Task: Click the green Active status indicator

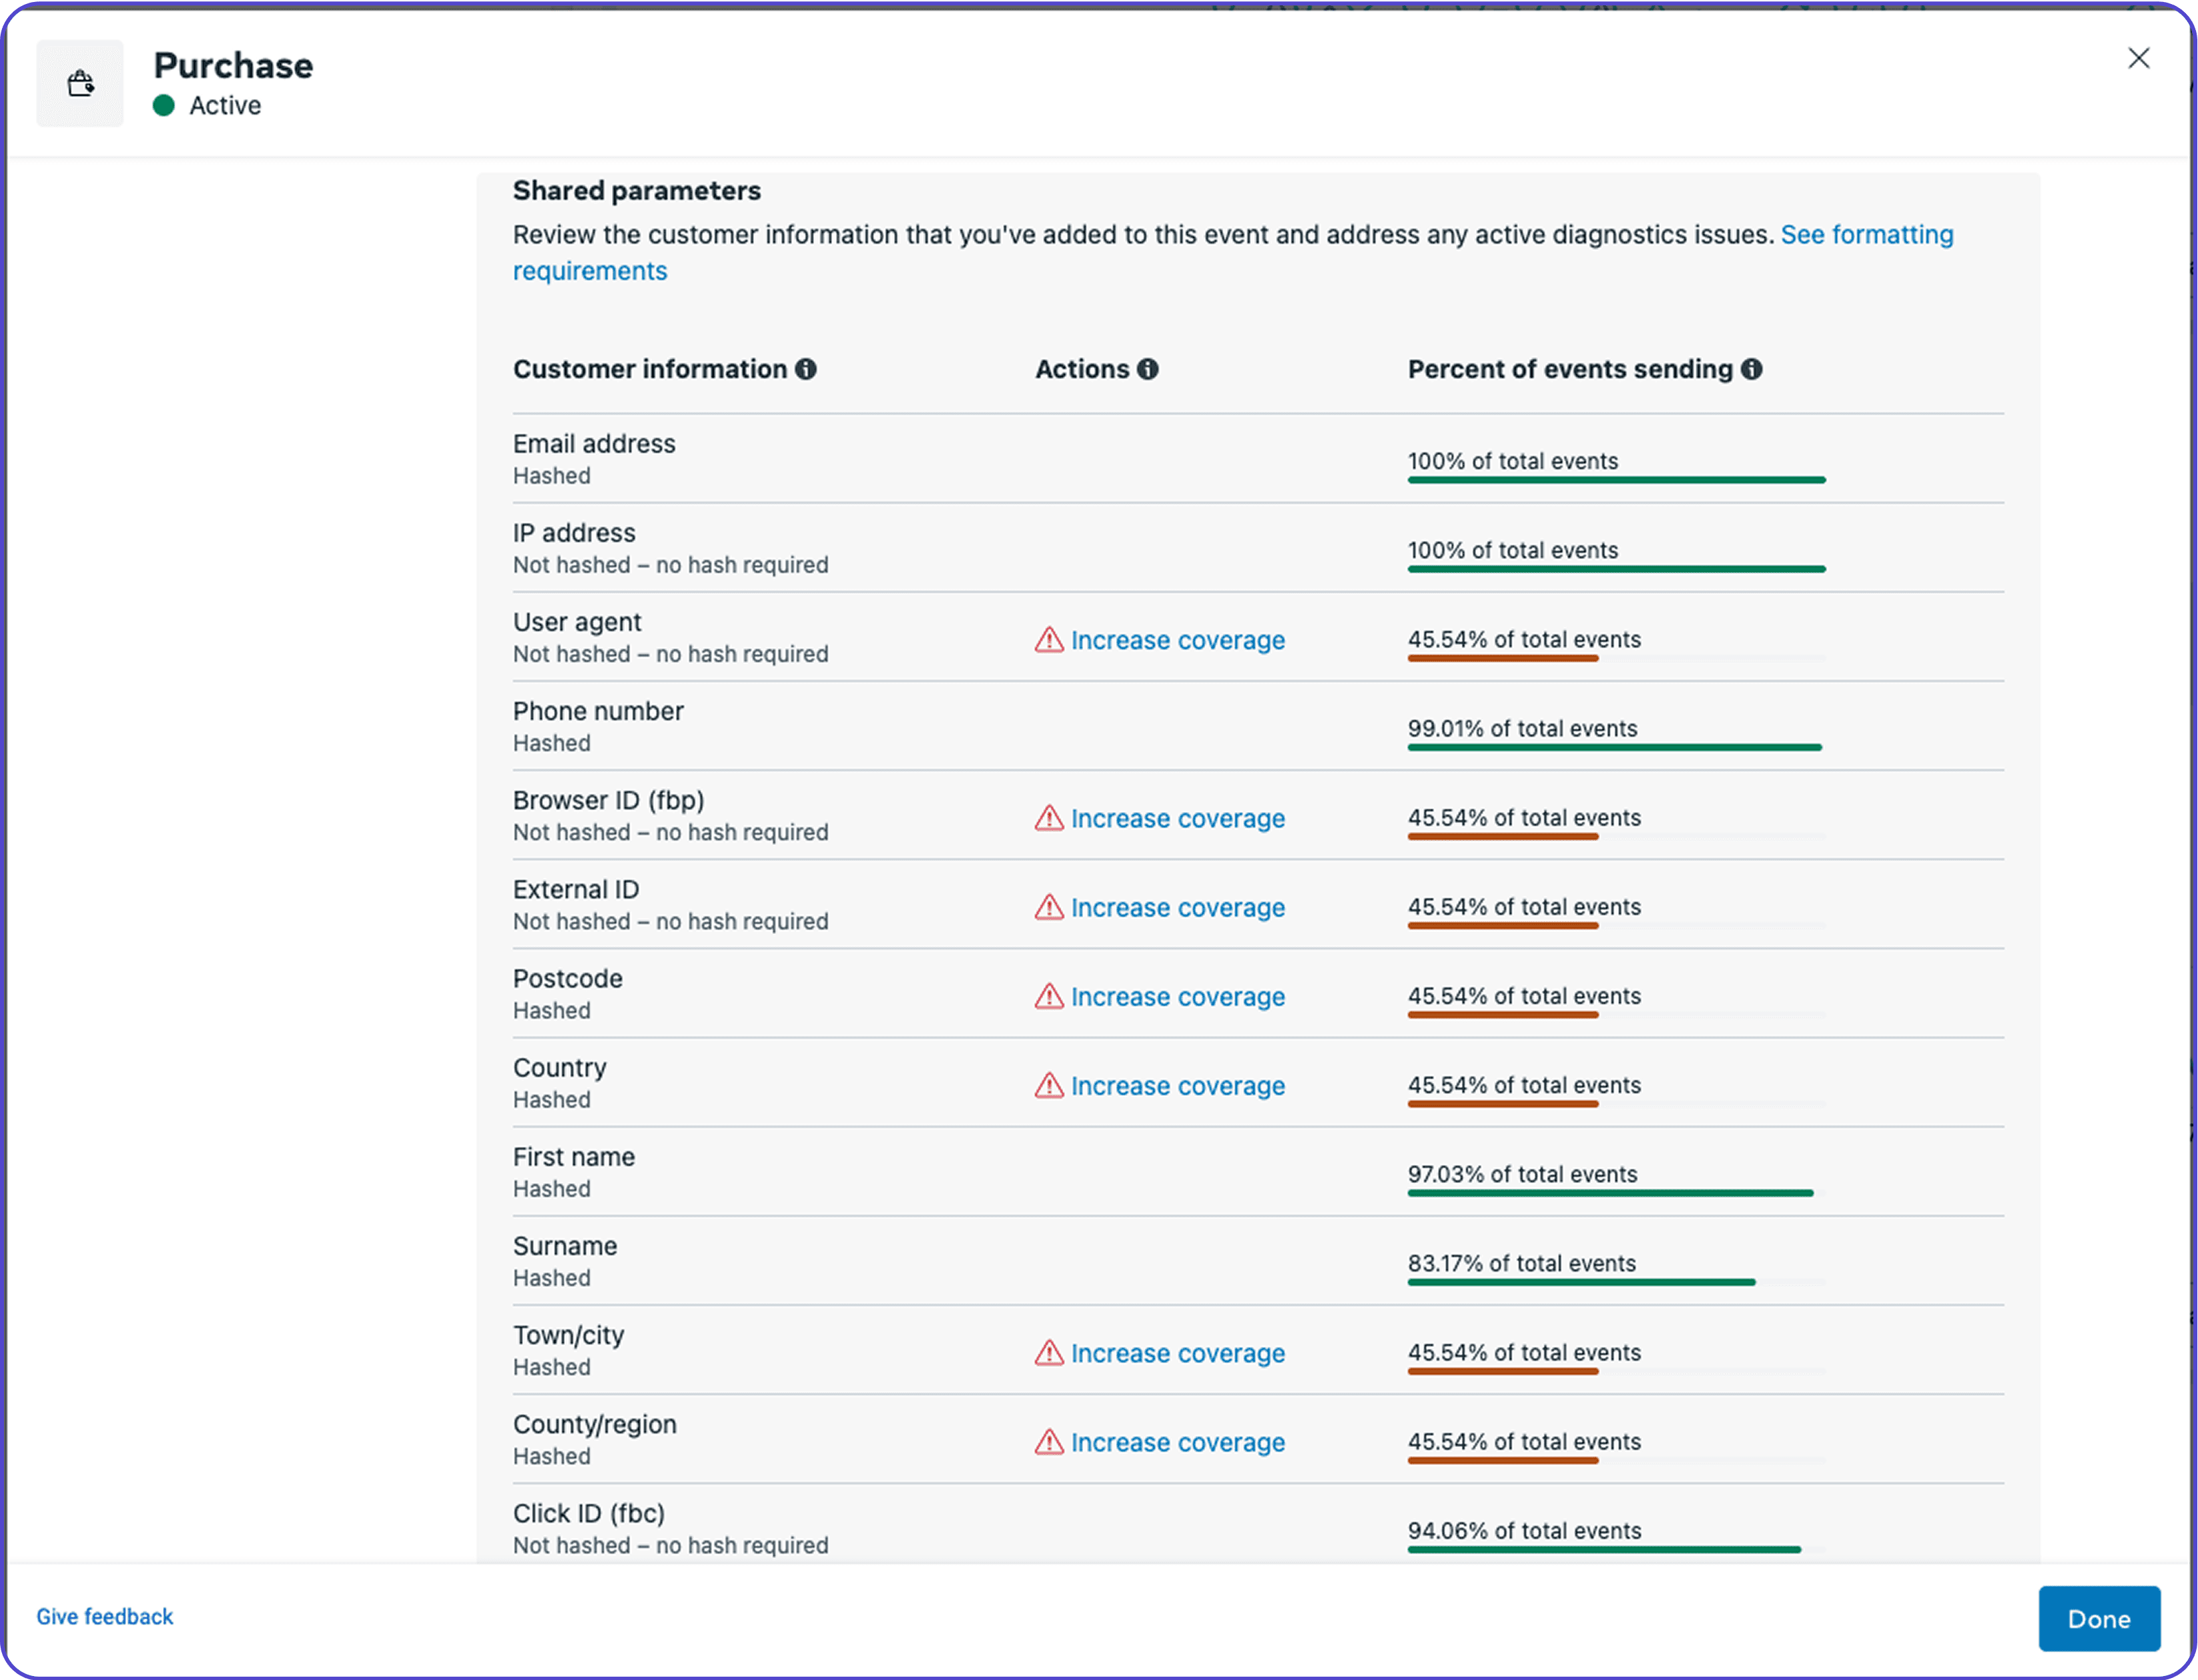Action: pyautogui.click(x=164, y=106)
